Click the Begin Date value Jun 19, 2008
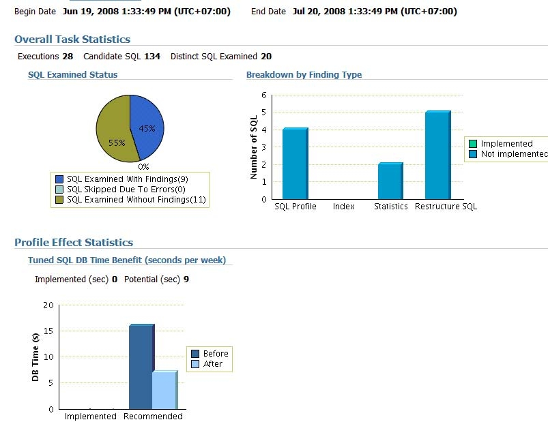The height and width of the screenshot is (422, 548). coord(147,12)
